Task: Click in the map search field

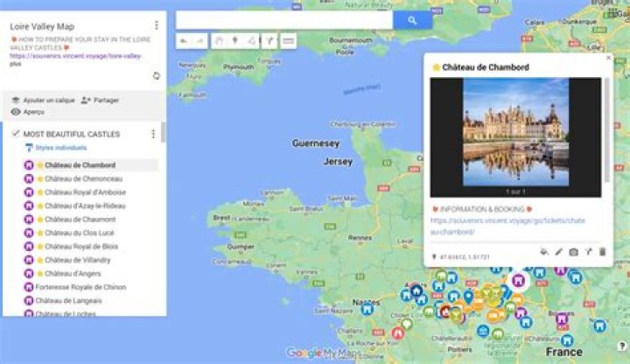Action: point(283,20)
